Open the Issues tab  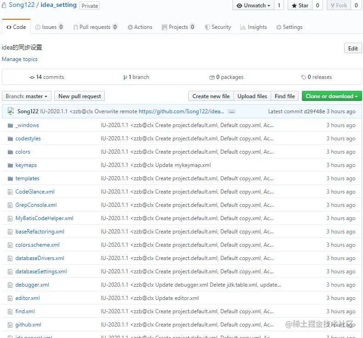(49, 27)
